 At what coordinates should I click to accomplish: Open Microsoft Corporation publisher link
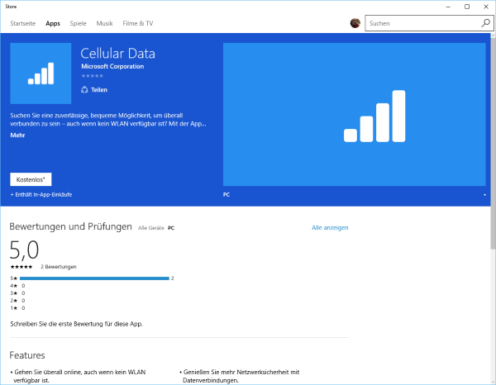(x=112, y=66)
